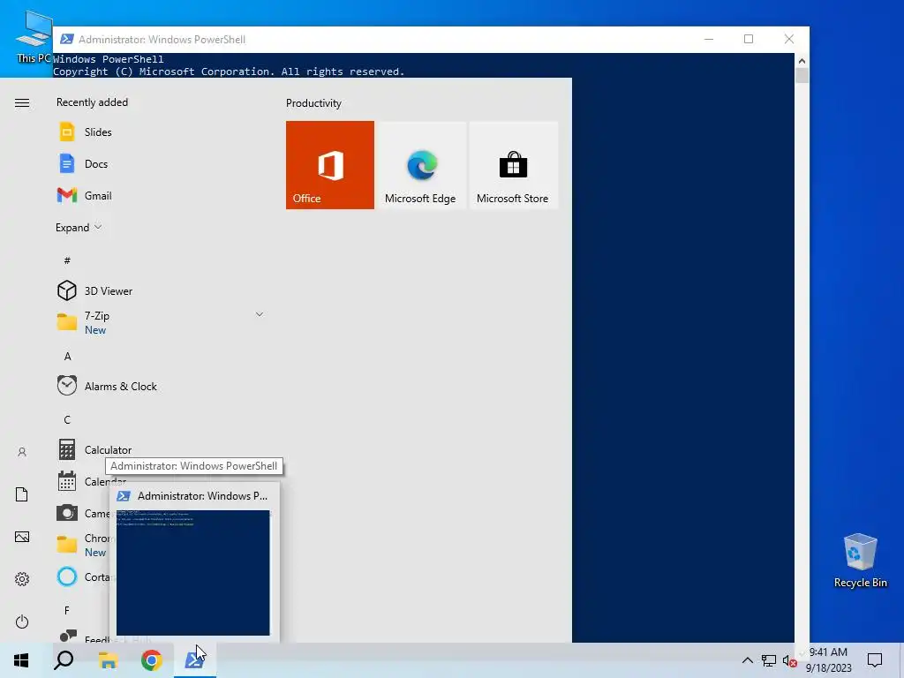Image resolution: width=904 pixels, height=678 pixels.
Task: Show hidden tray icons chevron
Action: (x=747, y=660)
